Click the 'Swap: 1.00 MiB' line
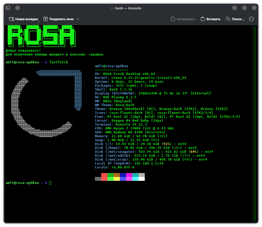 (127, 140)
